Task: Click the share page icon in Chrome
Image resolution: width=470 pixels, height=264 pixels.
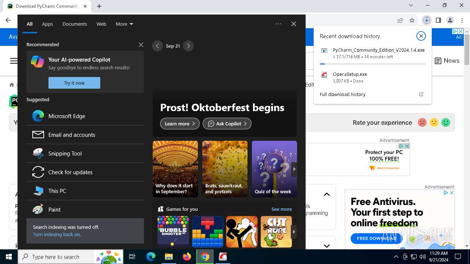Action: click(x=400, y=20)
